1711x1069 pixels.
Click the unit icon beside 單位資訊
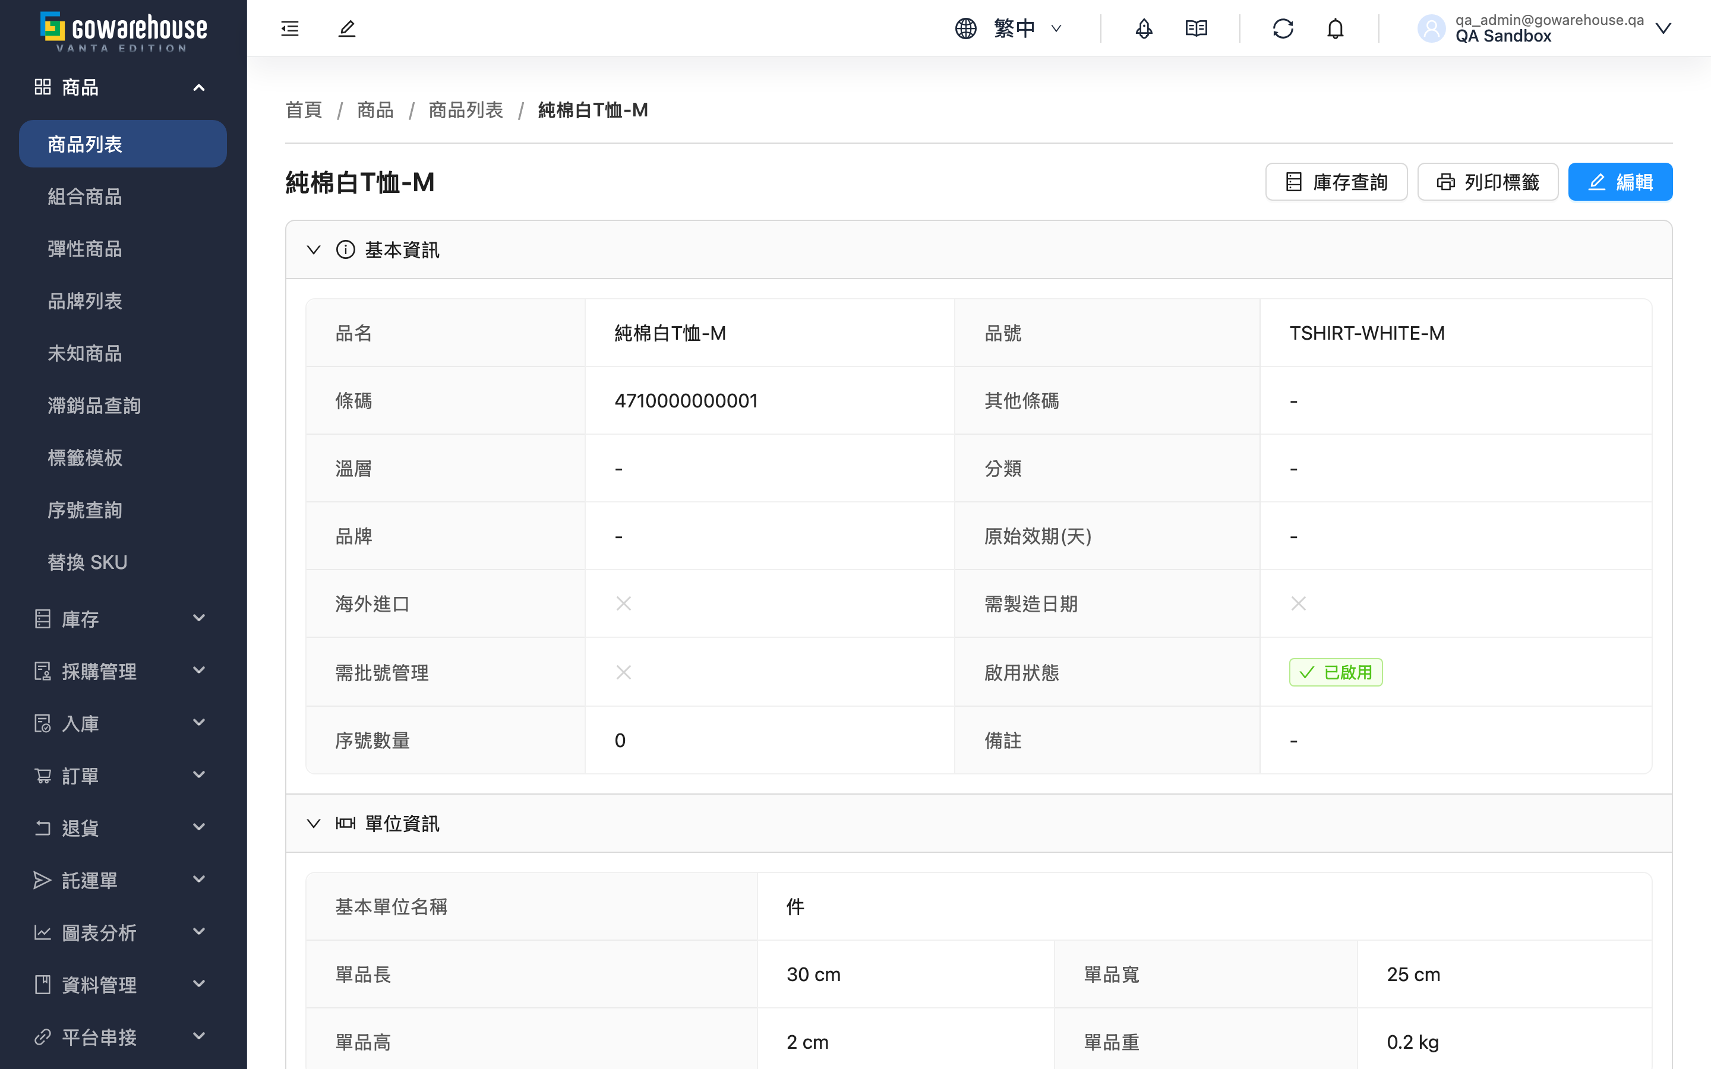pyautogui.click(x=345, y=823)
